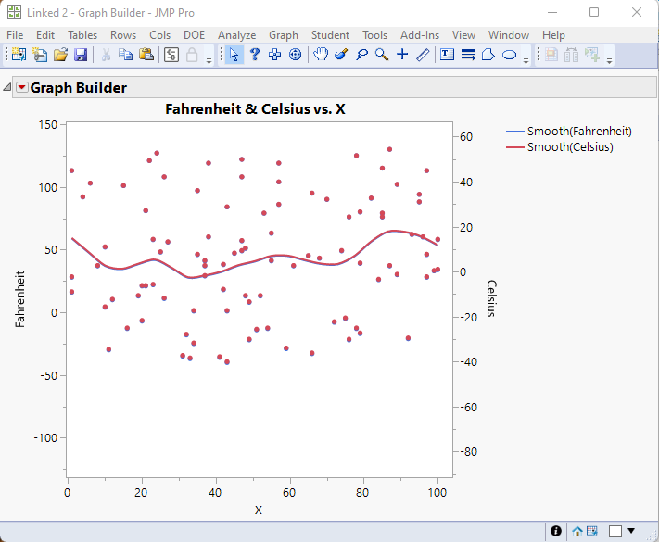The width and height of the screenshot is (659, 542).
Task: Collapse the Graph Builder outline disclosure triangle
Action: click(x=6, y=87)
